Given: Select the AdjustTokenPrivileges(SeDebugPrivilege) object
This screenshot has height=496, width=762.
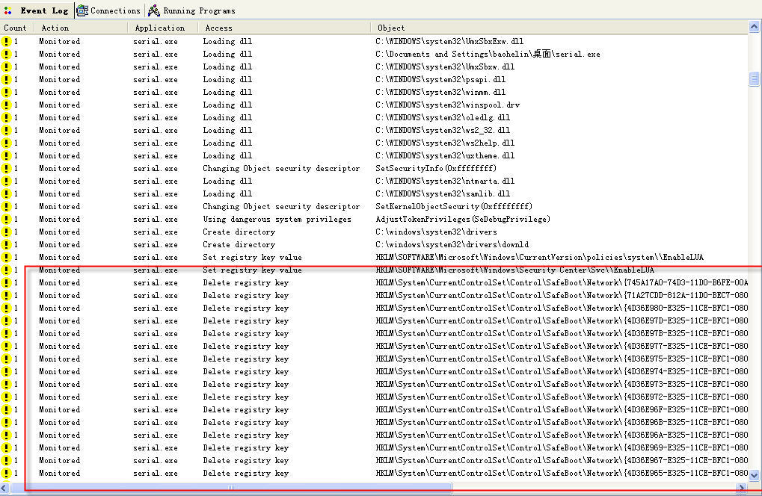Looking at the screenshot, I should (x=463, y=219).
